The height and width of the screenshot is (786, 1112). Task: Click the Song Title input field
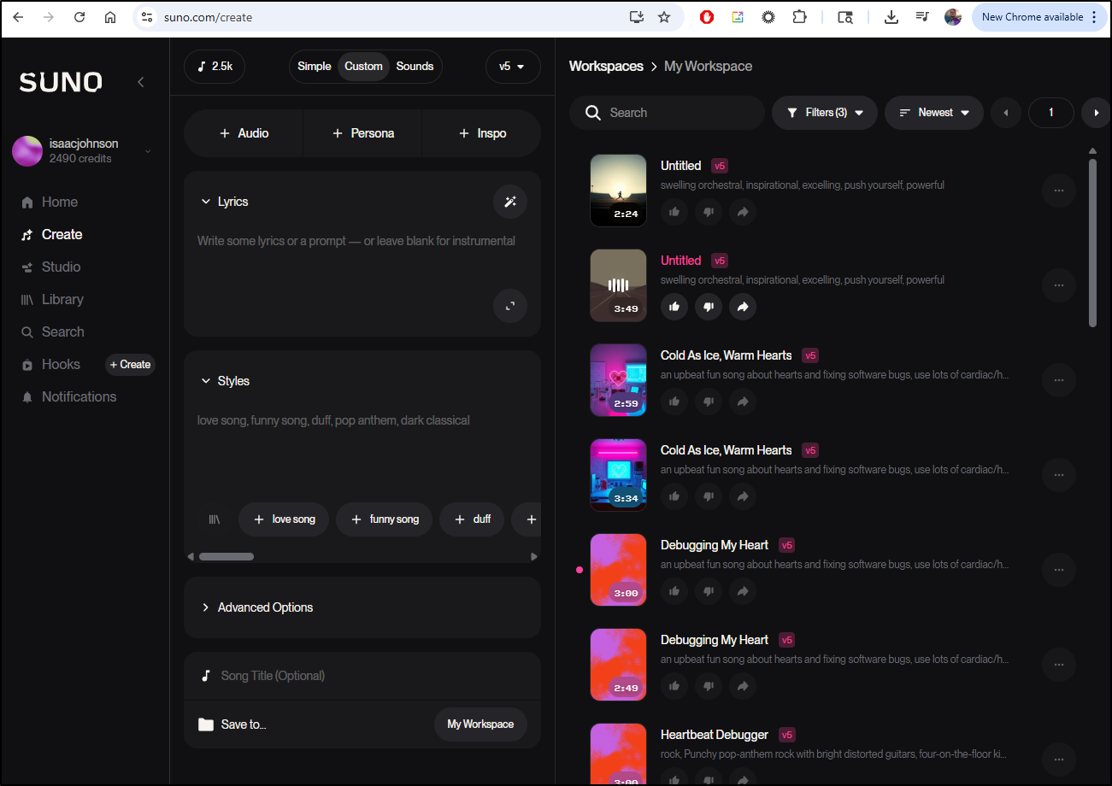[x=359, y=676]
